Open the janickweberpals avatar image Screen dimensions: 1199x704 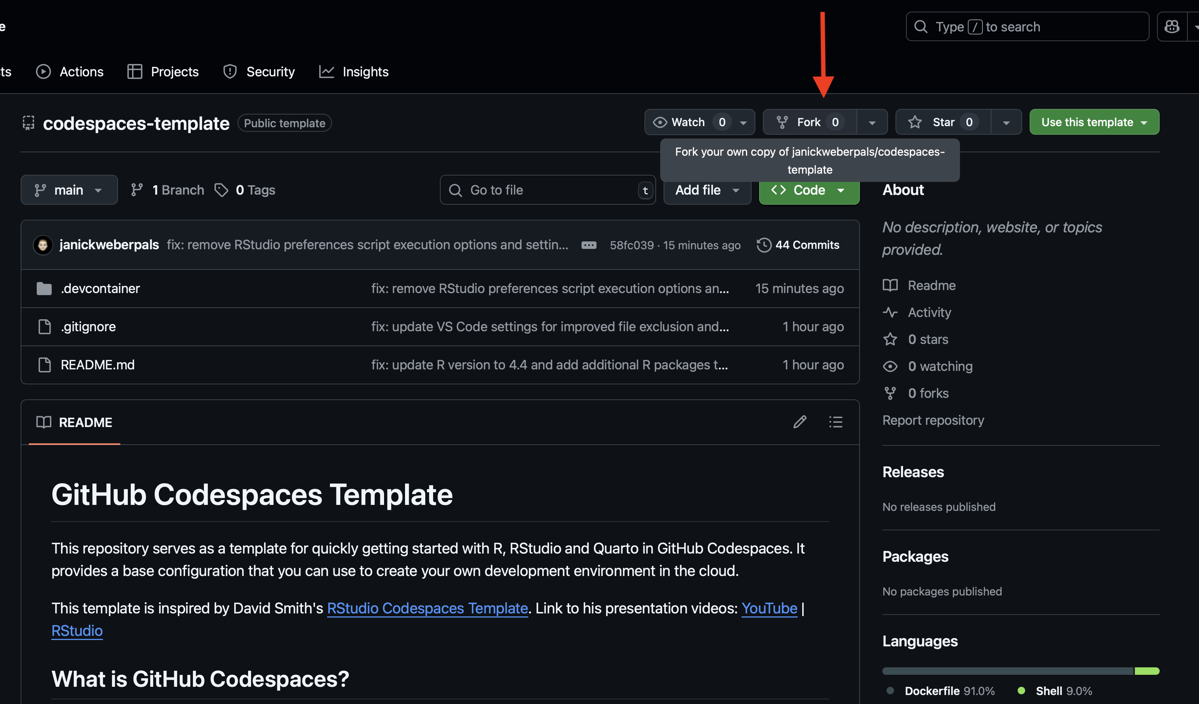pyautogui.click(x=43, y=245)
